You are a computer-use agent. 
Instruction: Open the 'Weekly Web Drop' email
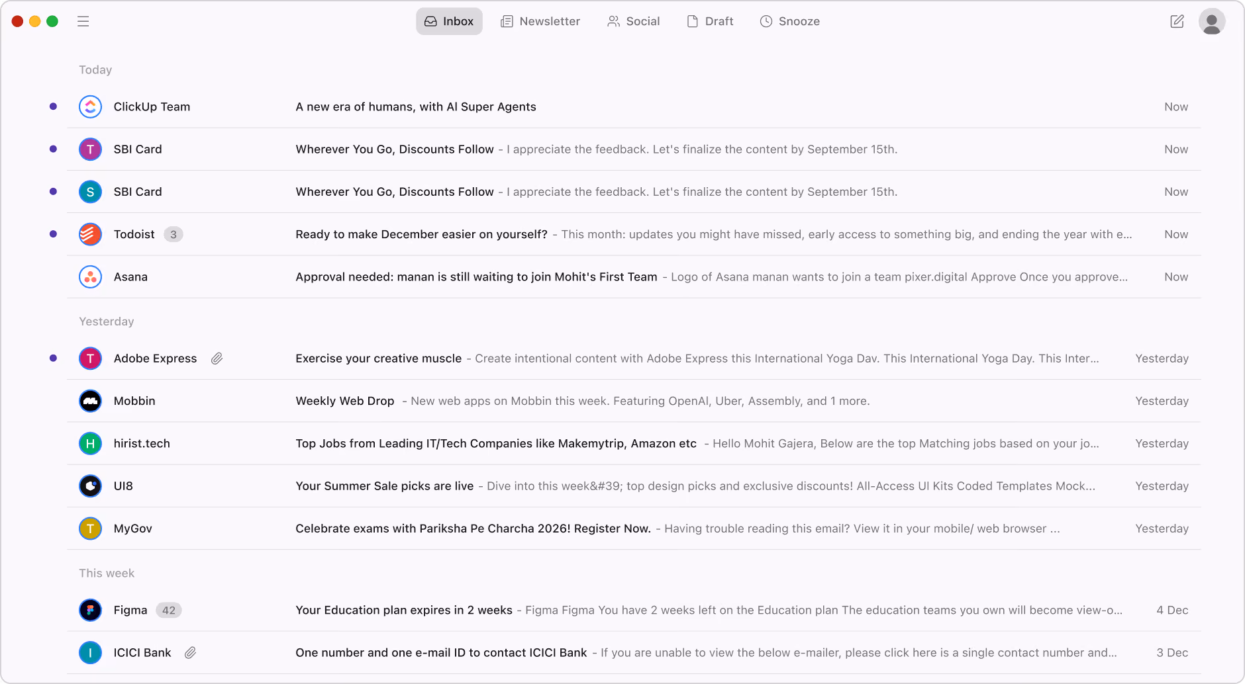(345, 401)
